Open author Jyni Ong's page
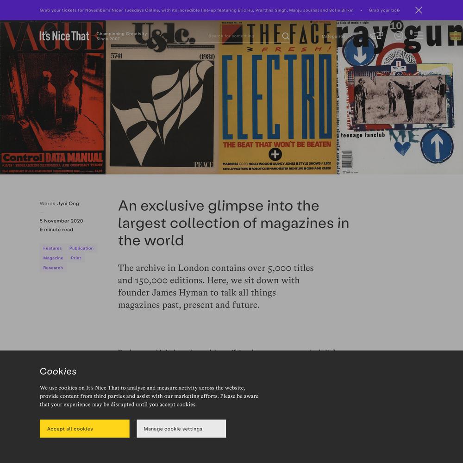Viewport: 463px width, 463px height. [68, 203]
